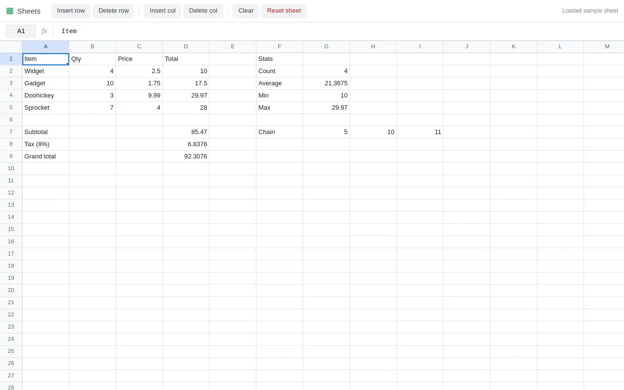
Task: Click the Delete row button
Action: (114, 11)
